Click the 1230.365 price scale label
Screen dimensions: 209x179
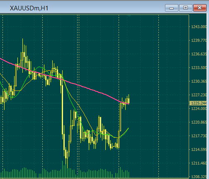coord(199,81)
